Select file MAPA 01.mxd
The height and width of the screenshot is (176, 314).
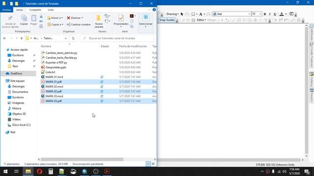54,77
